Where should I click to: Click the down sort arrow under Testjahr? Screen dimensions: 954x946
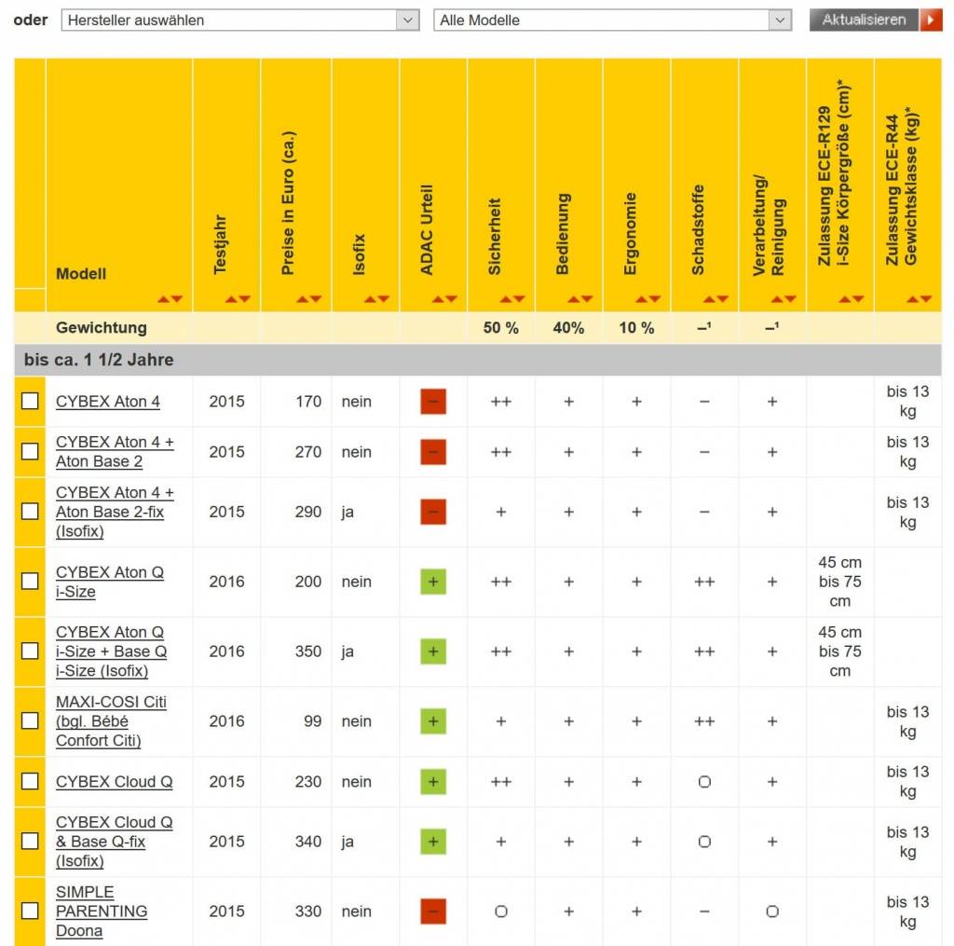[x=245, y=299]
